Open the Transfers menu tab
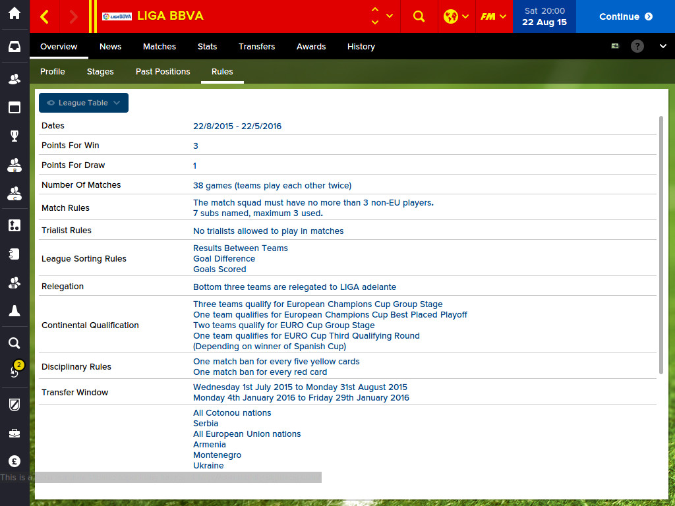 coord(256,46)
